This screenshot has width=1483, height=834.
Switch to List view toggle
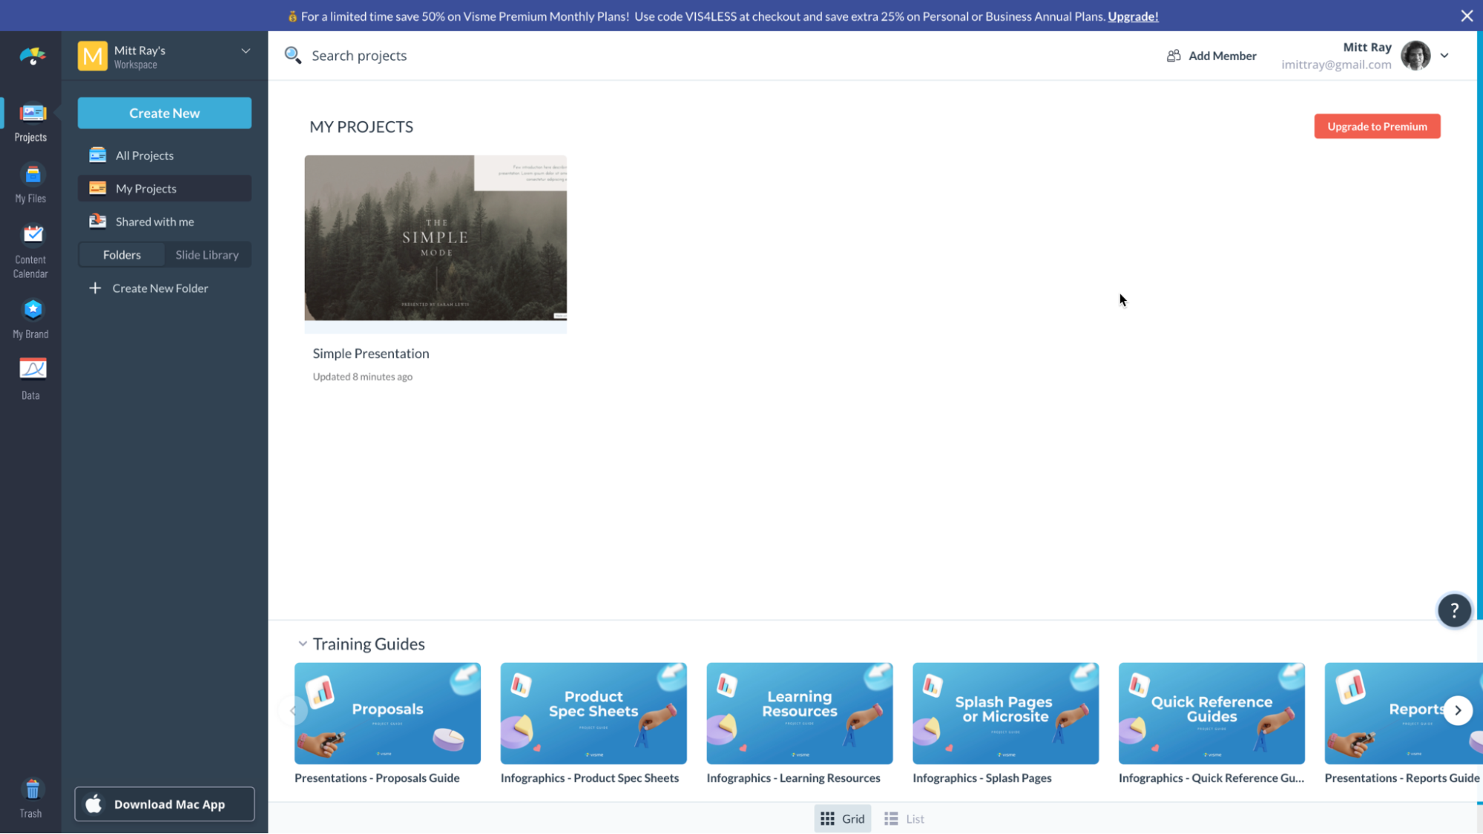pyautogui.click(x=904, y=818)
